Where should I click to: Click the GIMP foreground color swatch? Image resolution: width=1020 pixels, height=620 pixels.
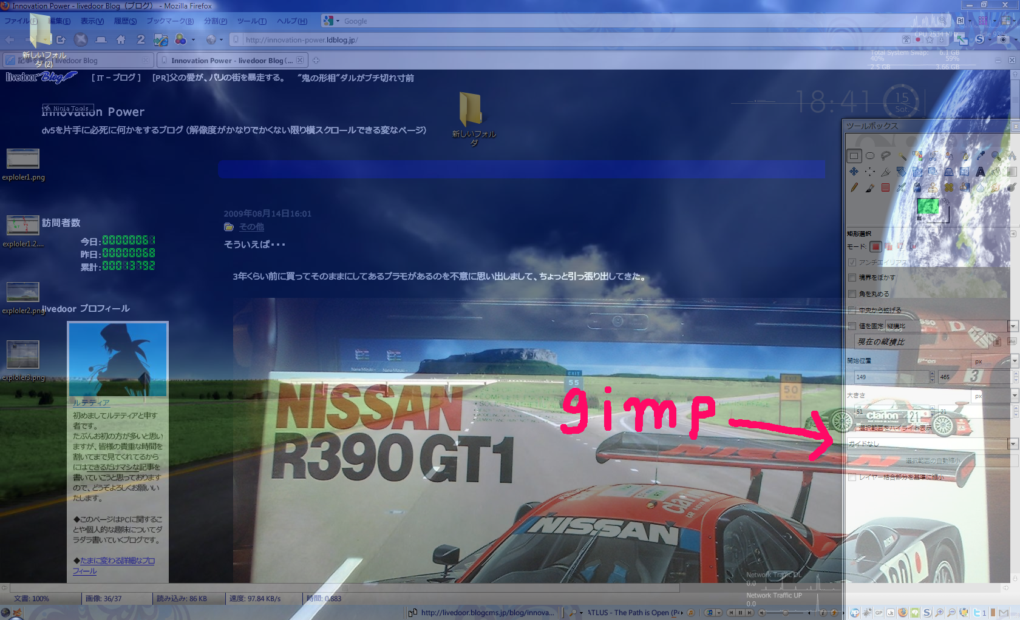pyautogui.click(x=927, y=206)
